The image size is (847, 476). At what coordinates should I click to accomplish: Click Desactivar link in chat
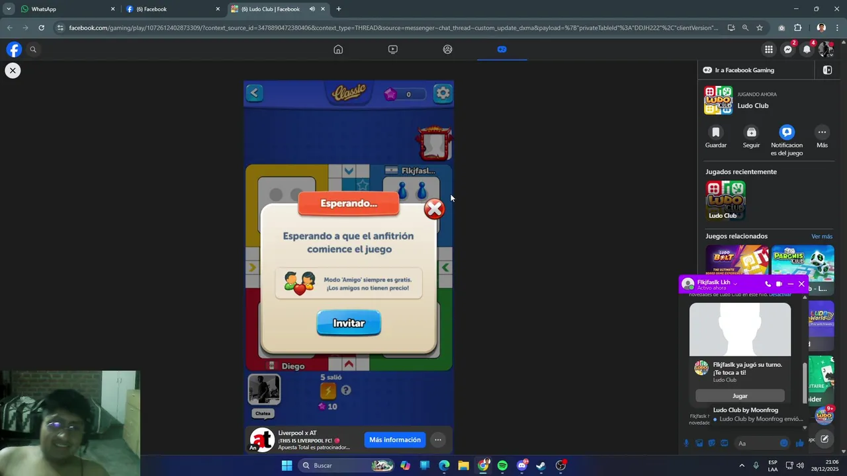point(780,295)
